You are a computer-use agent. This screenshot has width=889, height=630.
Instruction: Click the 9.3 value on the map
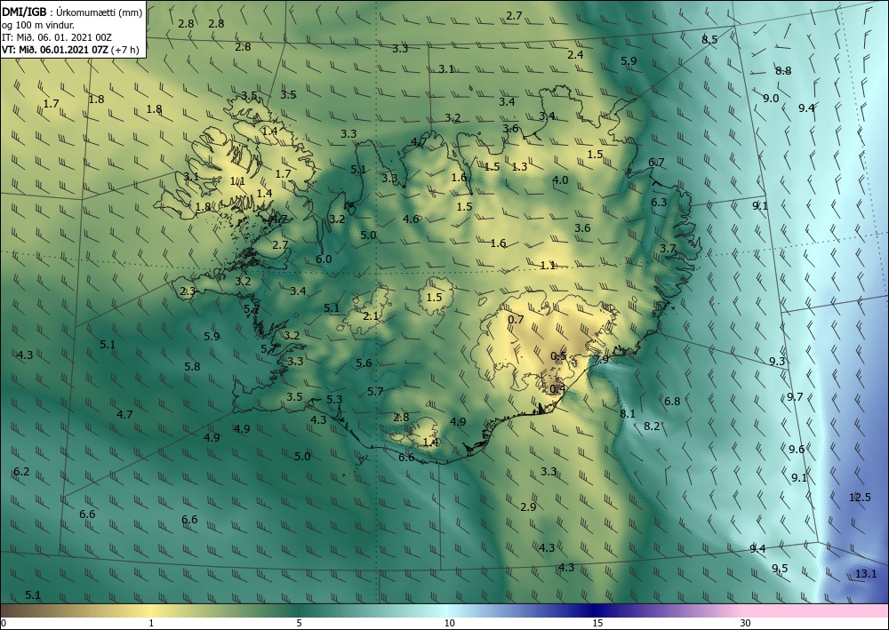777,362
